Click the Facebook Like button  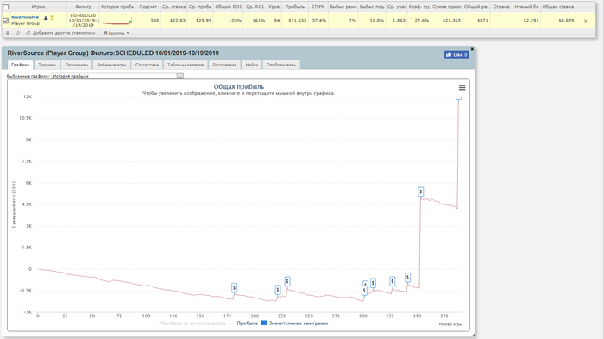coord(456,54)
